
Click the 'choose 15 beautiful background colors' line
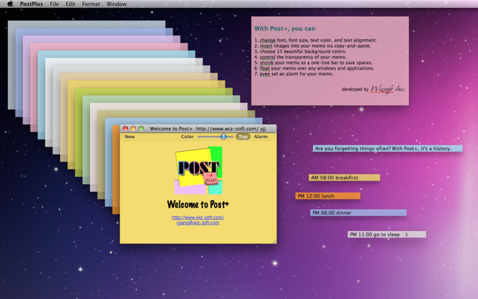click(301, 51)
